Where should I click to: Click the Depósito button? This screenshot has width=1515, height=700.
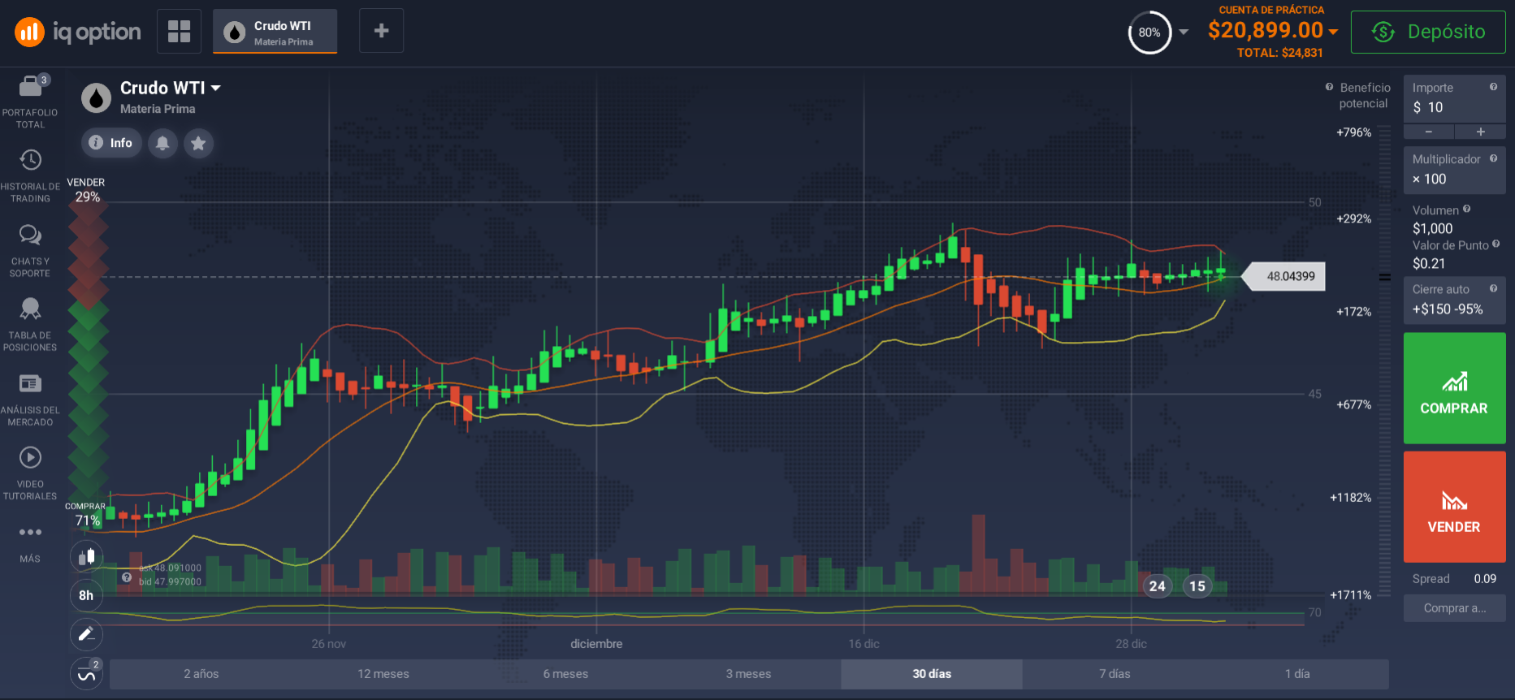(1428, 32)
